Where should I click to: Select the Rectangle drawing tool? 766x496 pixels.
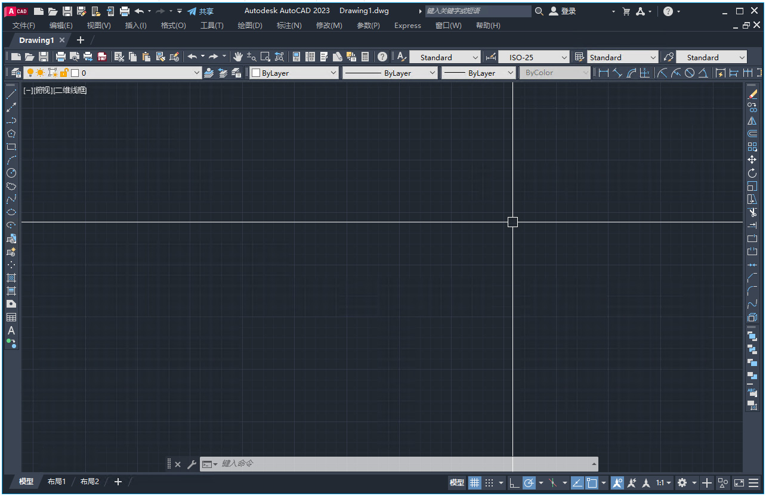pos(11,147)
